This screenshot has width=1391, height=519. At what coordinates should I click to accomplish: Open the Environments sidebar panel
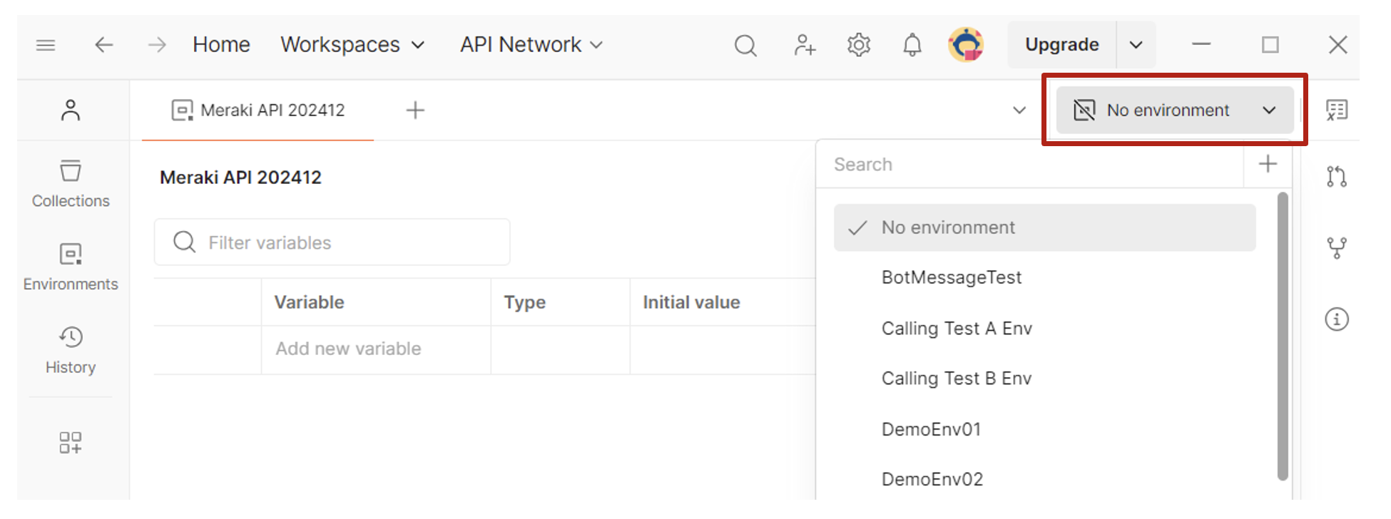[x=70, y=267]
